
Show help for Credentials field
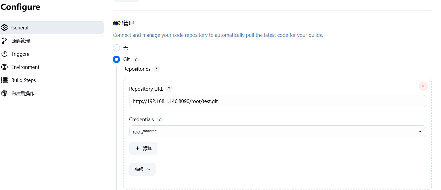coord(160,119)
